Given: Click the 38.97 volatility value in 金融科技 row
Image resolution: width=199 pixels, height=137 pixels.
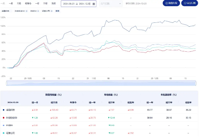Looking at the screenshot, I should [x=169, y=110].
